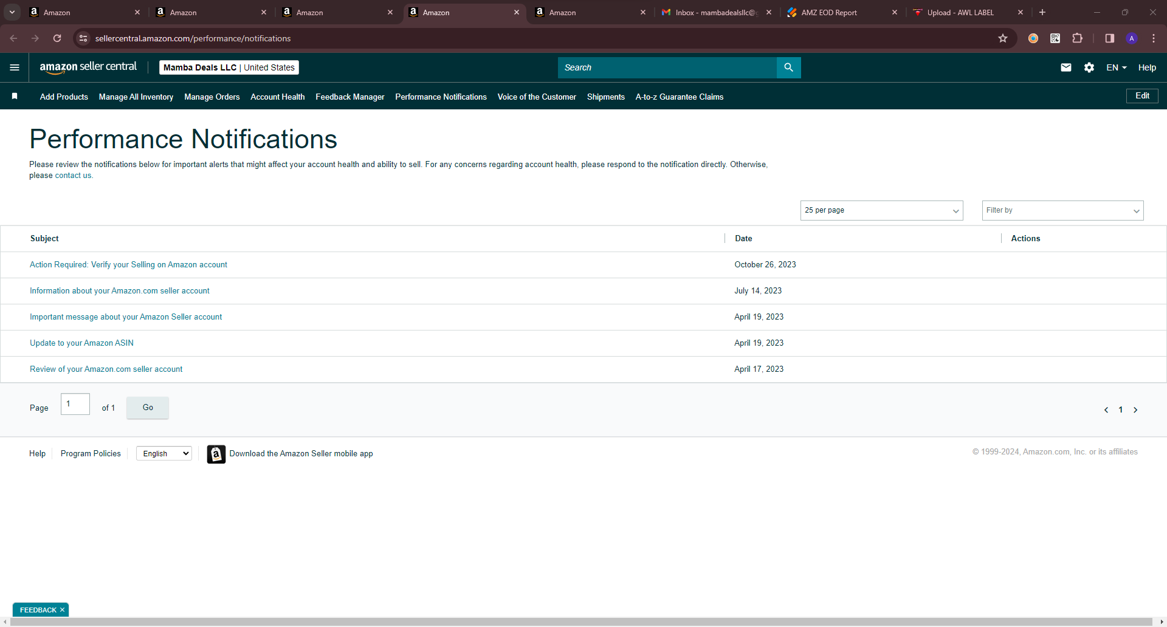Go back in browser history
Screen dimensions: 1167x627
click(x=13, y=38)
